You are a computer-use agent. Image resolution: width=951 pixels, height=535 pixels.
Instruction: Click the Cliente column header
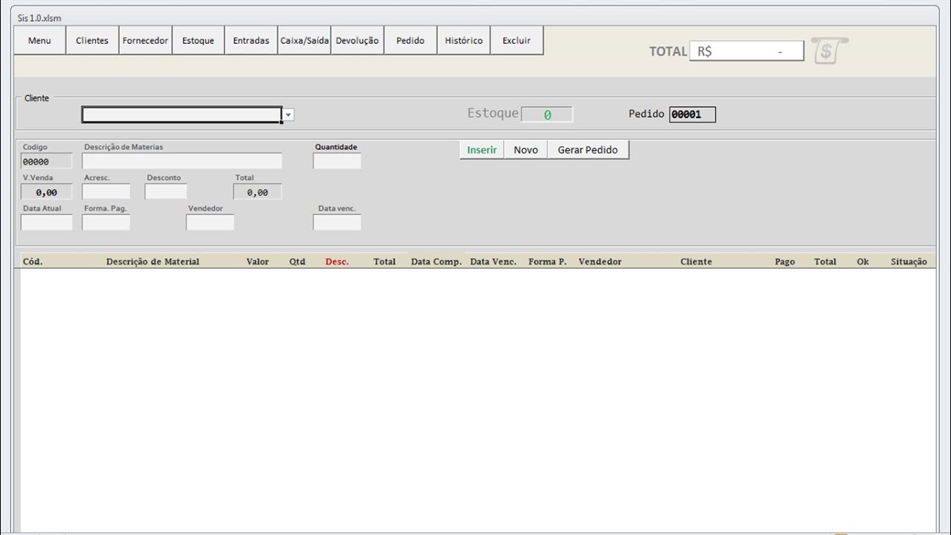tap(696, 262)
